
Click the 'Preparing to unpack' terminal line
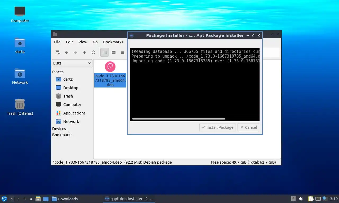click(195, 56)
